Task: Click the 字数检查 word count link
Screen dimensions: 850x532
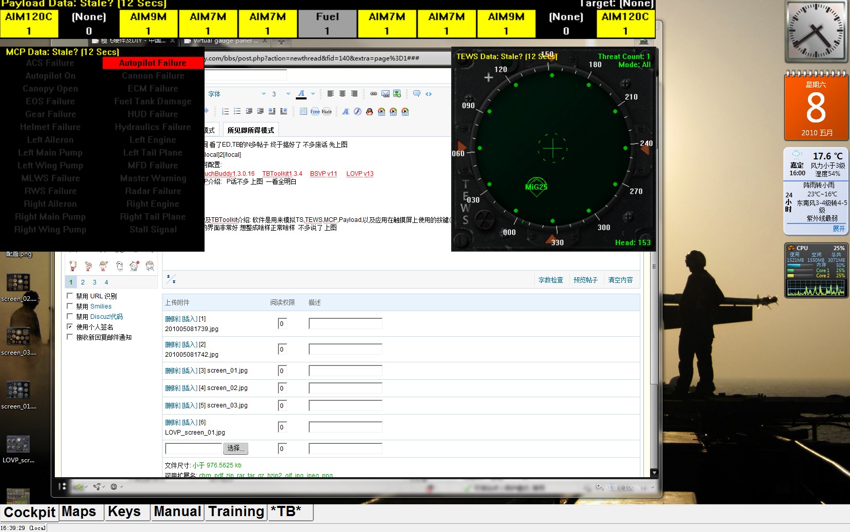Action: pyautogui.click(x=551, y=280)
